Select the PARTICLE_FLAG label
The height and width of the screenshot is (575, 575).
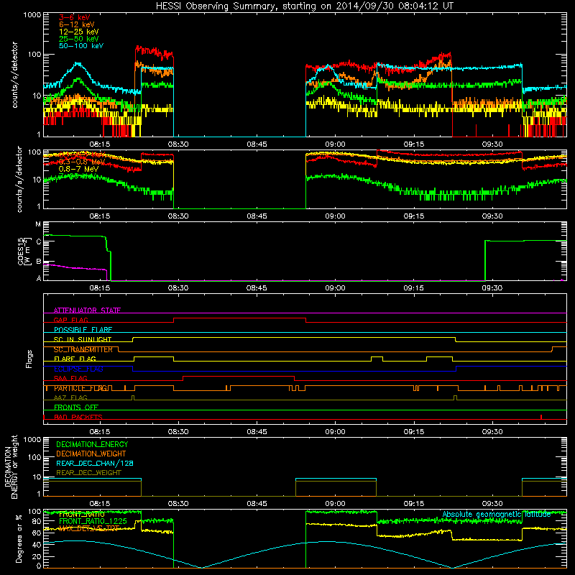(80, 388)
